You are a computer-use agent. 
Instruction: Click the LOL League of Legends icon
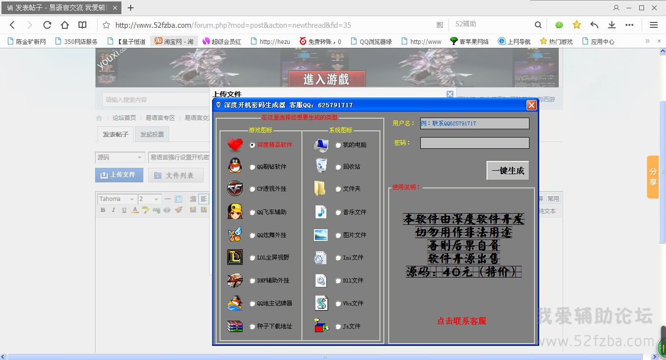click(x=235, y=257)
